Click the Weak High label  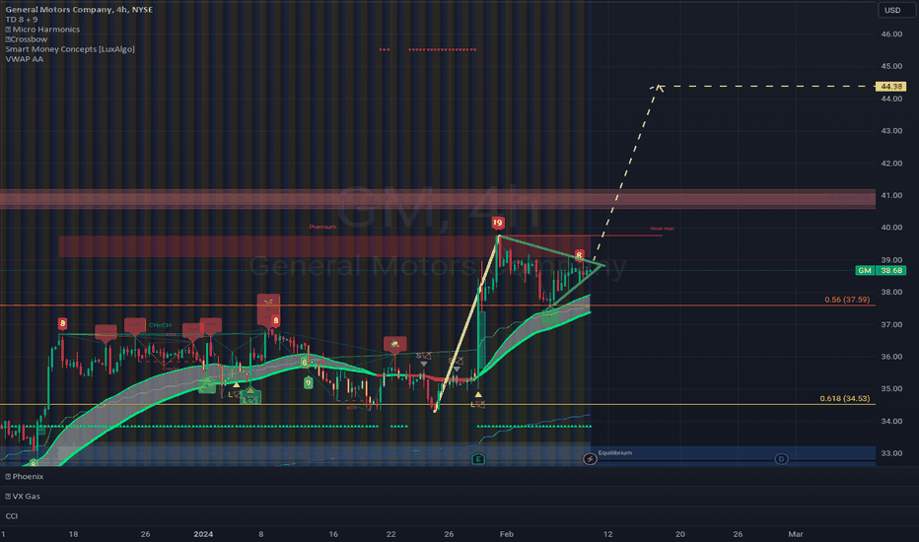click(662, 229)
